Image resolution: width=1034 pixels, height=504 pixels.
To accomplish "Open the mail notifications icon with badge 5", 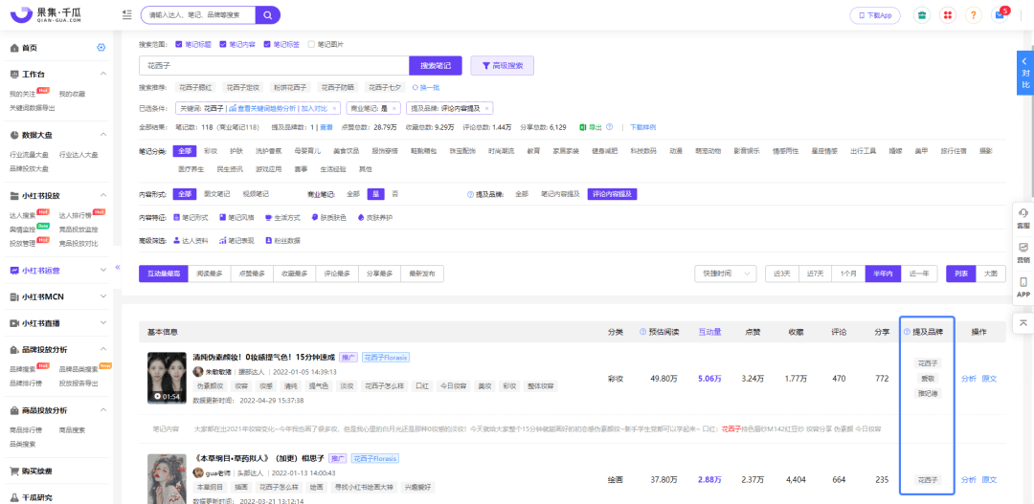I will [1000, 15].
